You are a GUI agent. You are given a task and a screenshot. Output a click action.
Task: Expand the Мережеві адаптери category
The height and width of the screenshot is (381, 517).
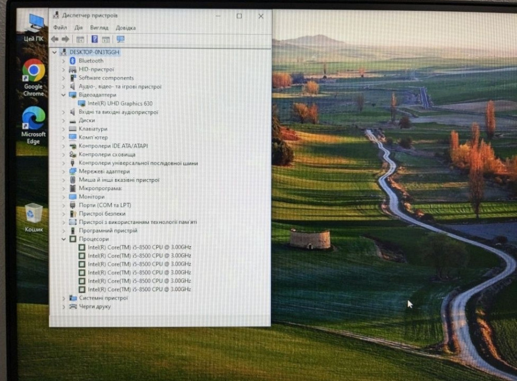(63, 171)
